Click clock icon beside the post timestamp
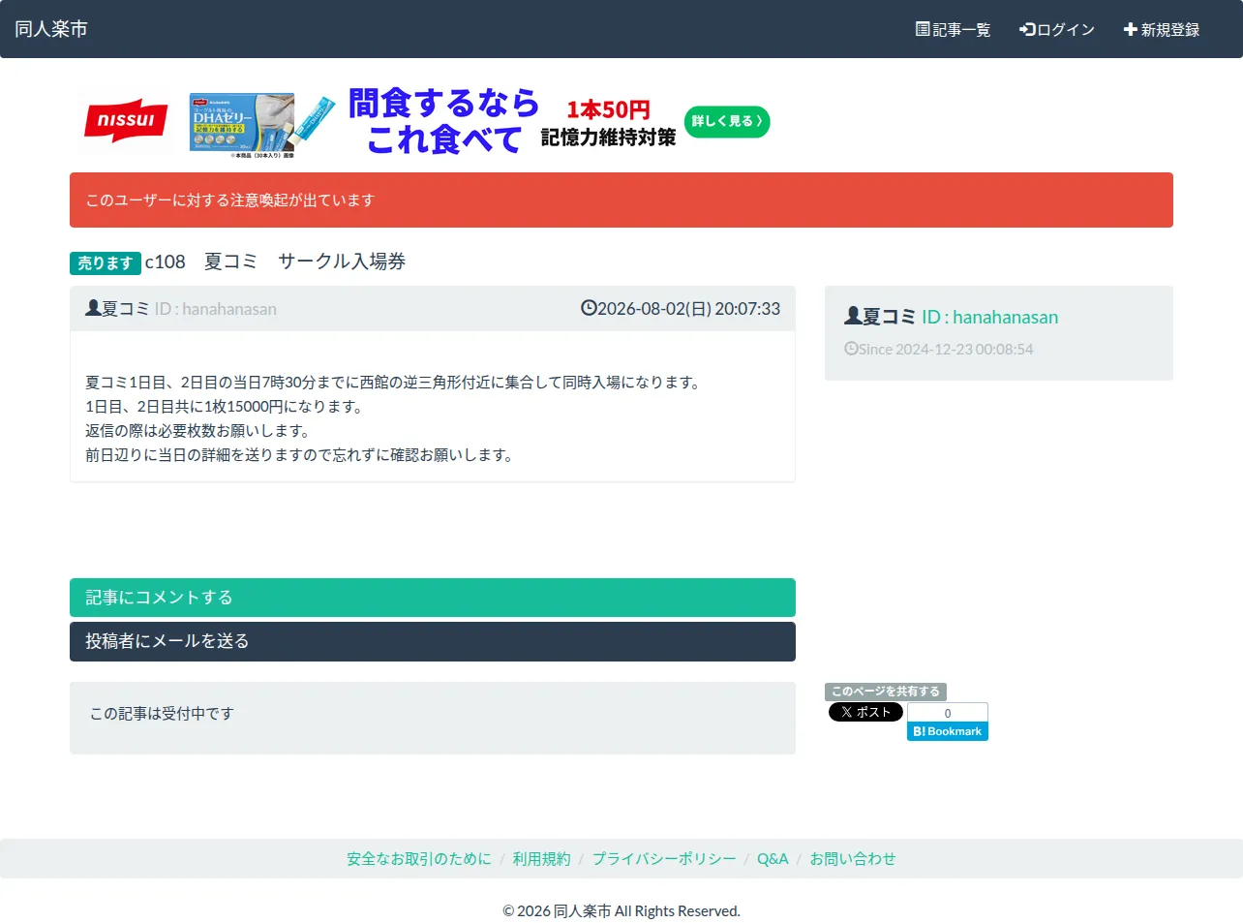Viewport: 1243px width, 923px height. (x=589, y=308)
